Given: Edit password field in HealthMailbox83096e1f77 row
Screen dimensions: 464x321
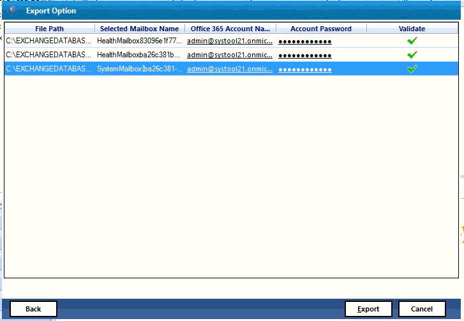Looking at the screenshot, I should coord(305,41).
